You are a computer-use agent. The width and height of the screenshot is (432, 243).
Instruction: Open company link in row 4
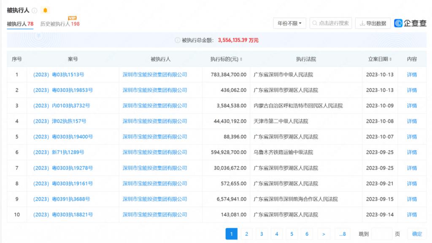tap(155, 121)
